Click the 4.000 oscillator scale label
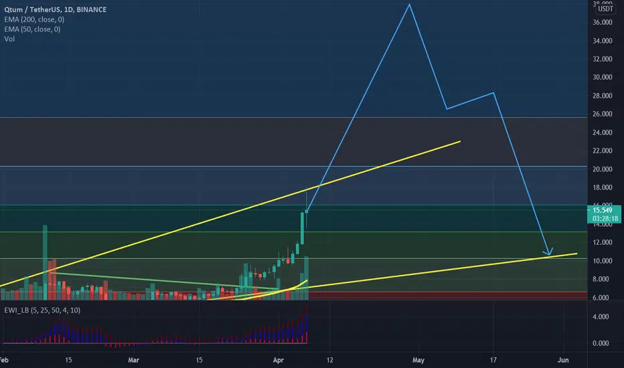 601,316
